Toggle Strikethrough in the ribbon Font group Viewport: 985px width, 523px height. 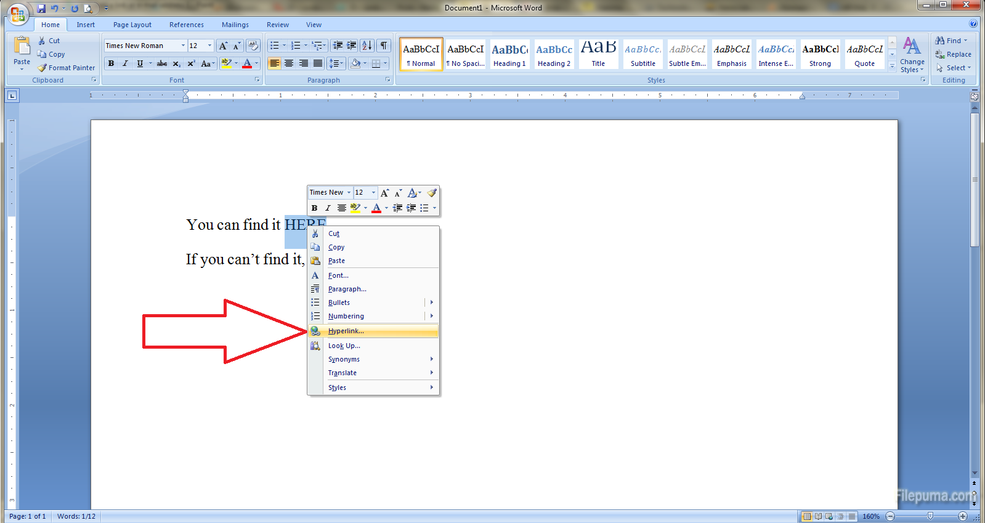tap(162, 63)
